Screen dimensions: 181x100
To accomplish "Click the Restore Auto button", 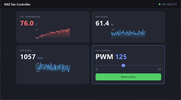I will coord(128,77).
